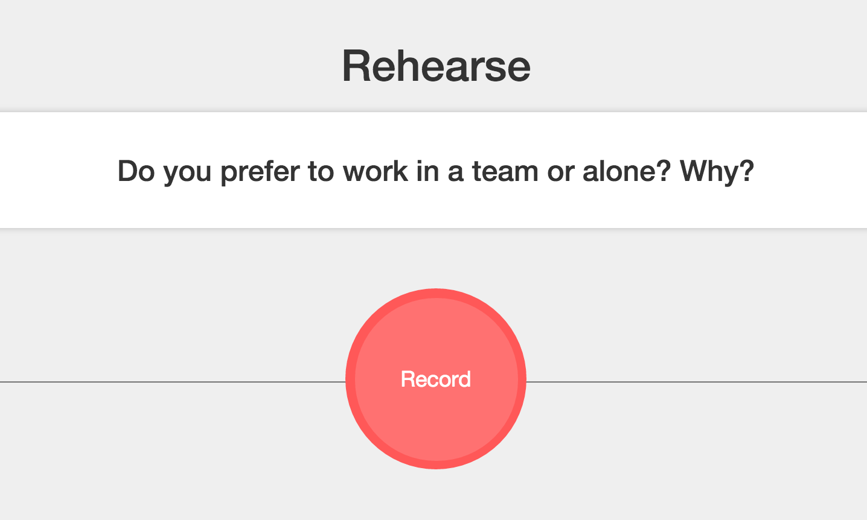Click the dark red ring around Record
The width and height of the screenshot is (867, 520).
[350, 379]
